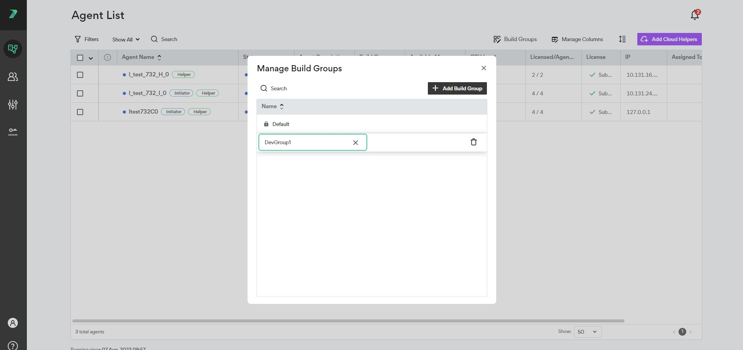Open the notifications bell

coord(694,15)
